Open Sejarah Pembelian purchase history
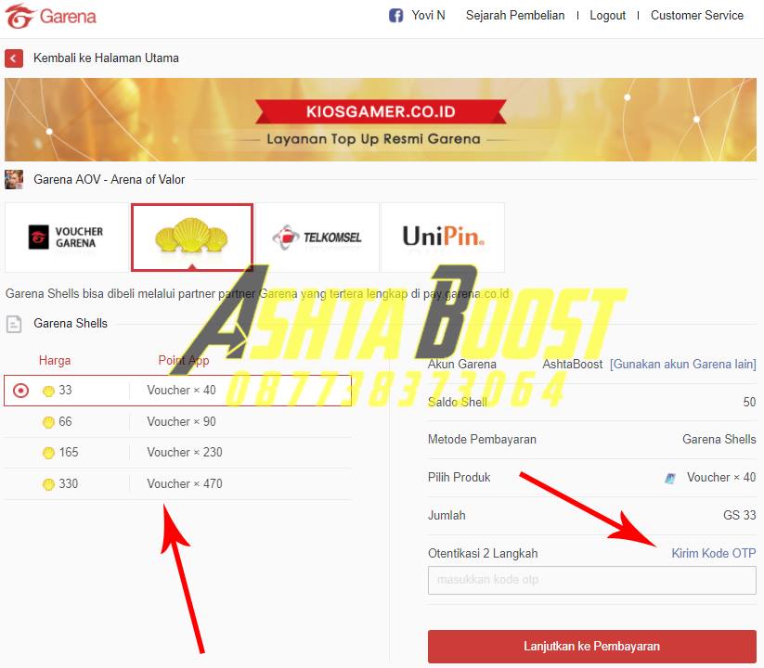764x668 pixels. point(515,16)
